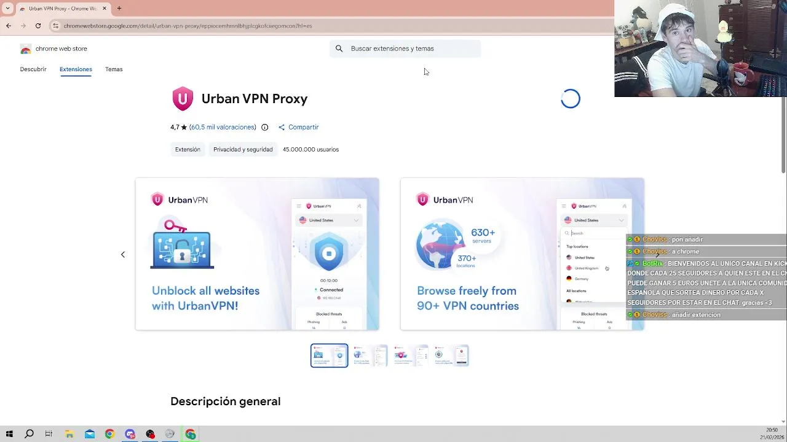Select the fourth carousel thumbnail
The image size is (787, 442).
[x=451, y=355]
